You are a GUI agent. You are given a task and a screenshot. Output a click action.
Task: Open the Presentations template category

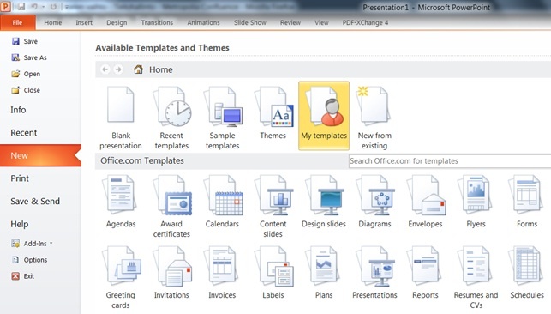374,273
